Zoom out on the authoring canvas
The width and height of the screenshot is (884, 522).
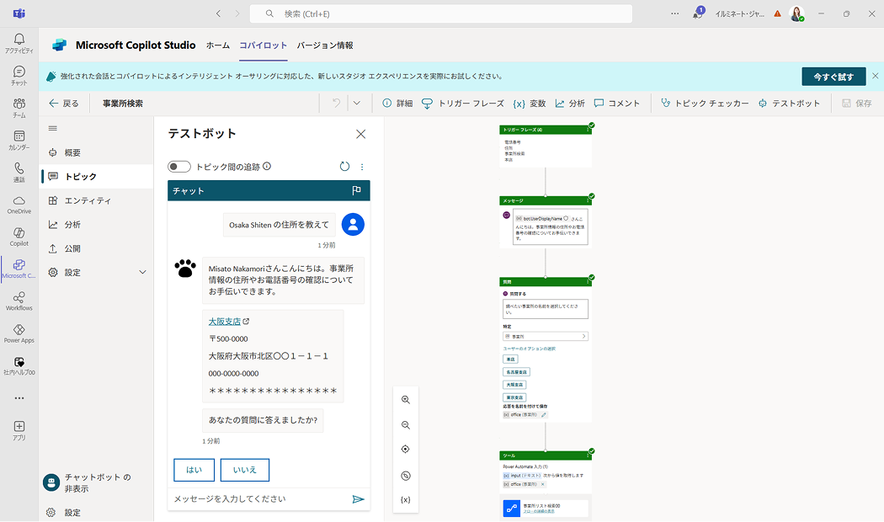click(405, 425)
